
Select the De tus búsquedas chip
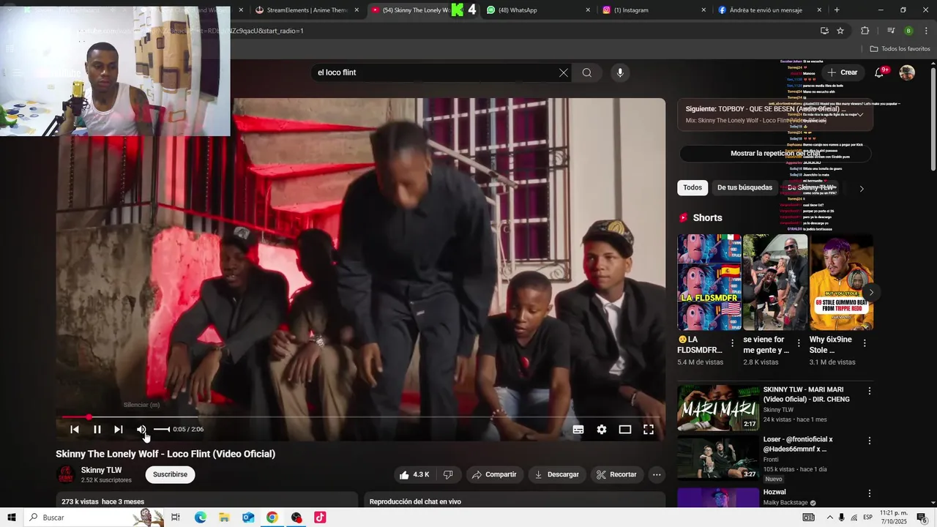[744, 187]
